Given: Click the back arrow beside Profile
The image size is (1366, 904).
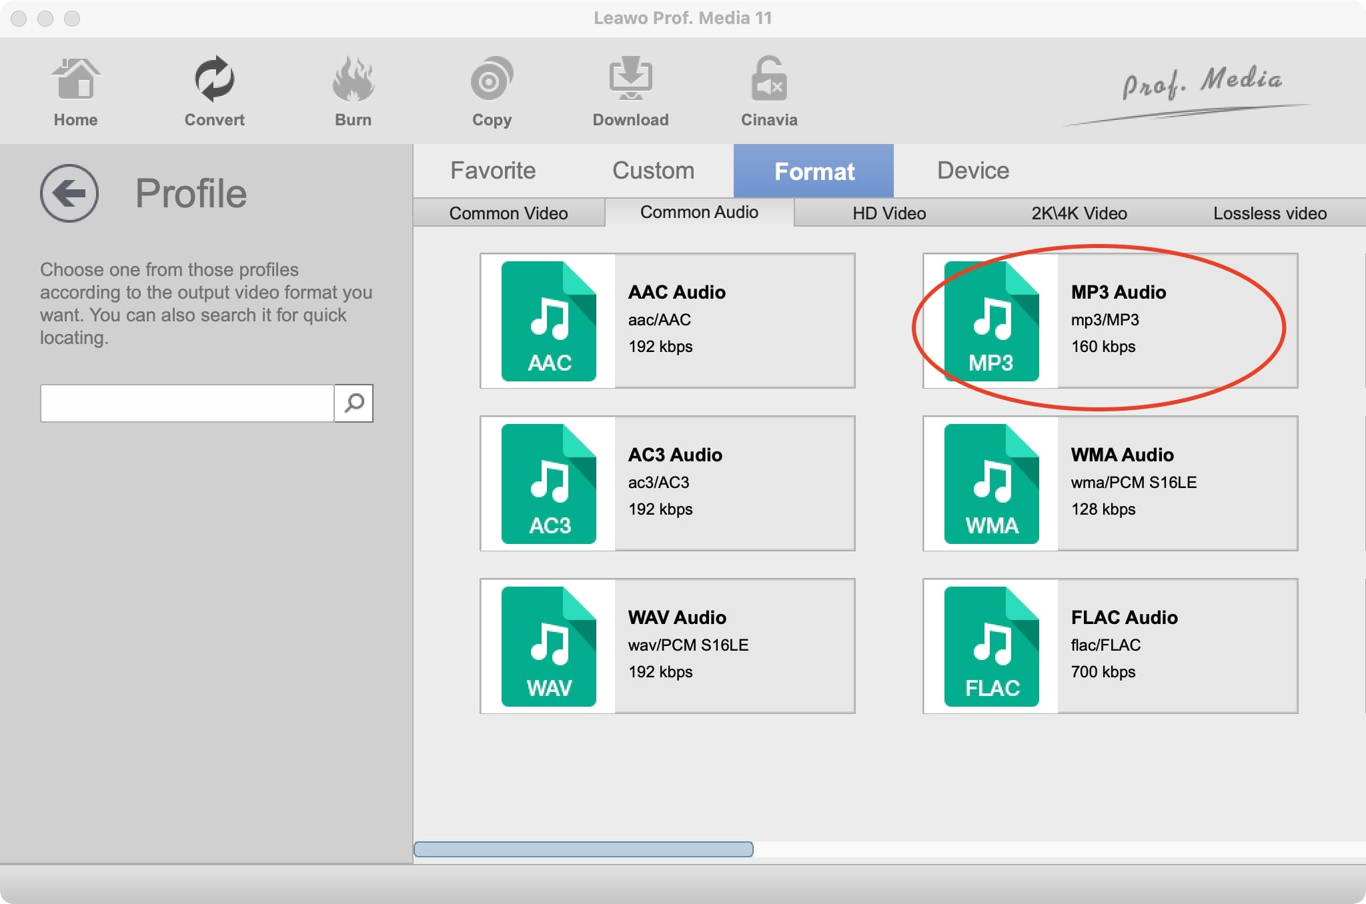Looking at the screenshot, I should pyautogui.click(x=69, y=193).
